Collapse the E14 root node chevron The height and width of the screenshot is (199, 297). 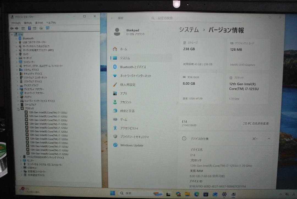12,34
